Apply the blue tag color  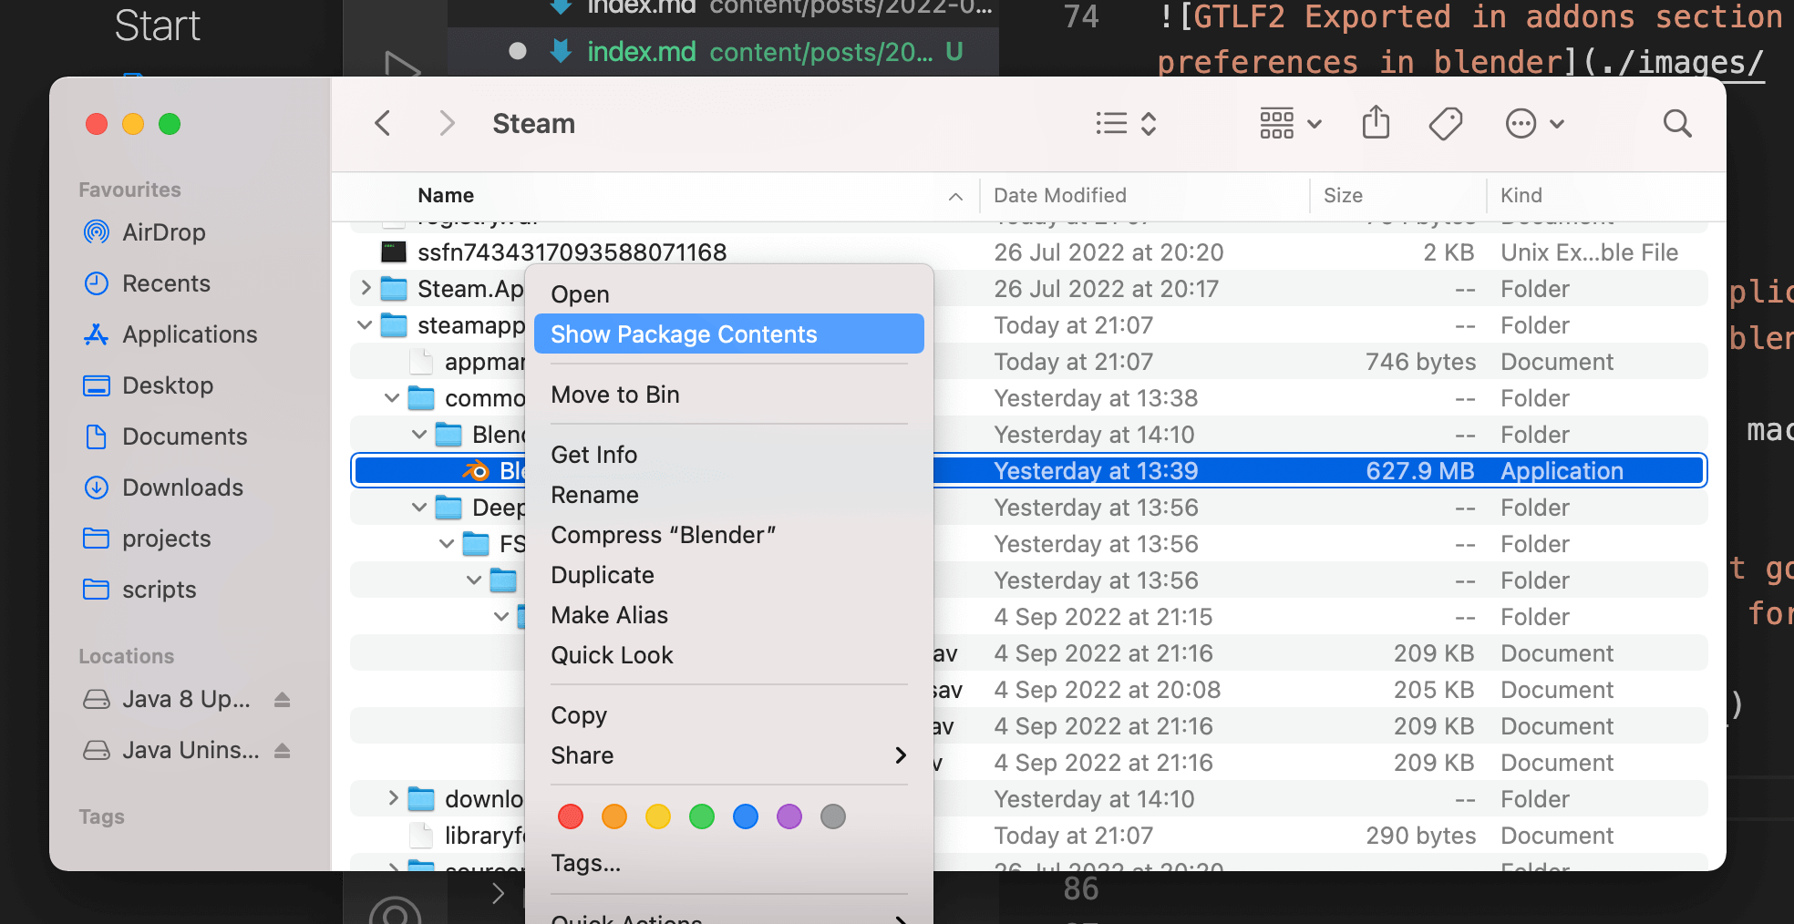[x=746, y=816]
